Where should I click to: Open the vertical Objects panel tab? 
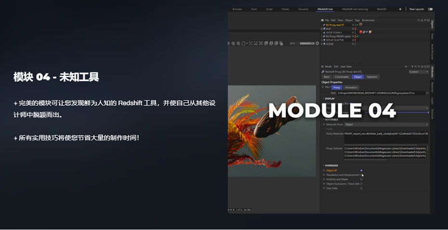click(432, 24)
